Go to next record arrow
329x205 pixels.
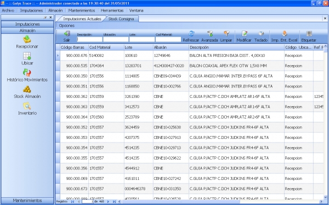108,202
